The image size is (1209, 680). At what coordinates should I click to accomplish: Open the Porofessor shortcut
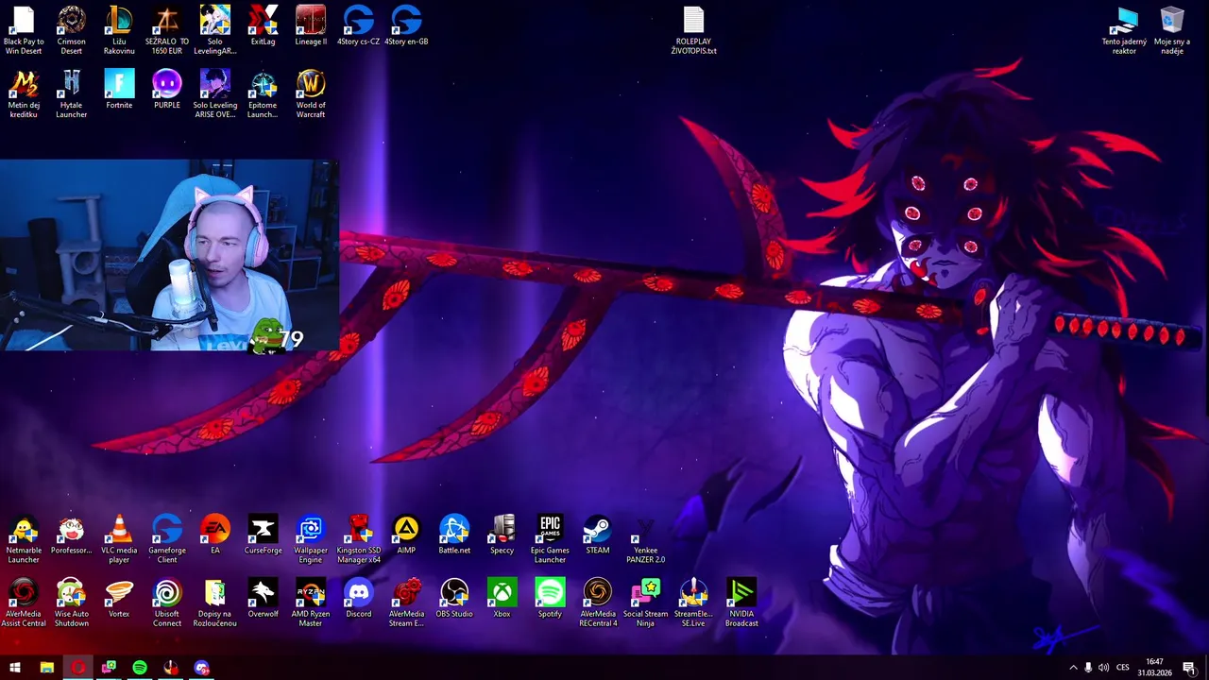72,535
